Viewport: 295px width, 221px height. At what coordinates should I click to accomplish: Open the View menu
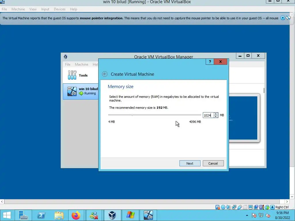click(33, 9)
